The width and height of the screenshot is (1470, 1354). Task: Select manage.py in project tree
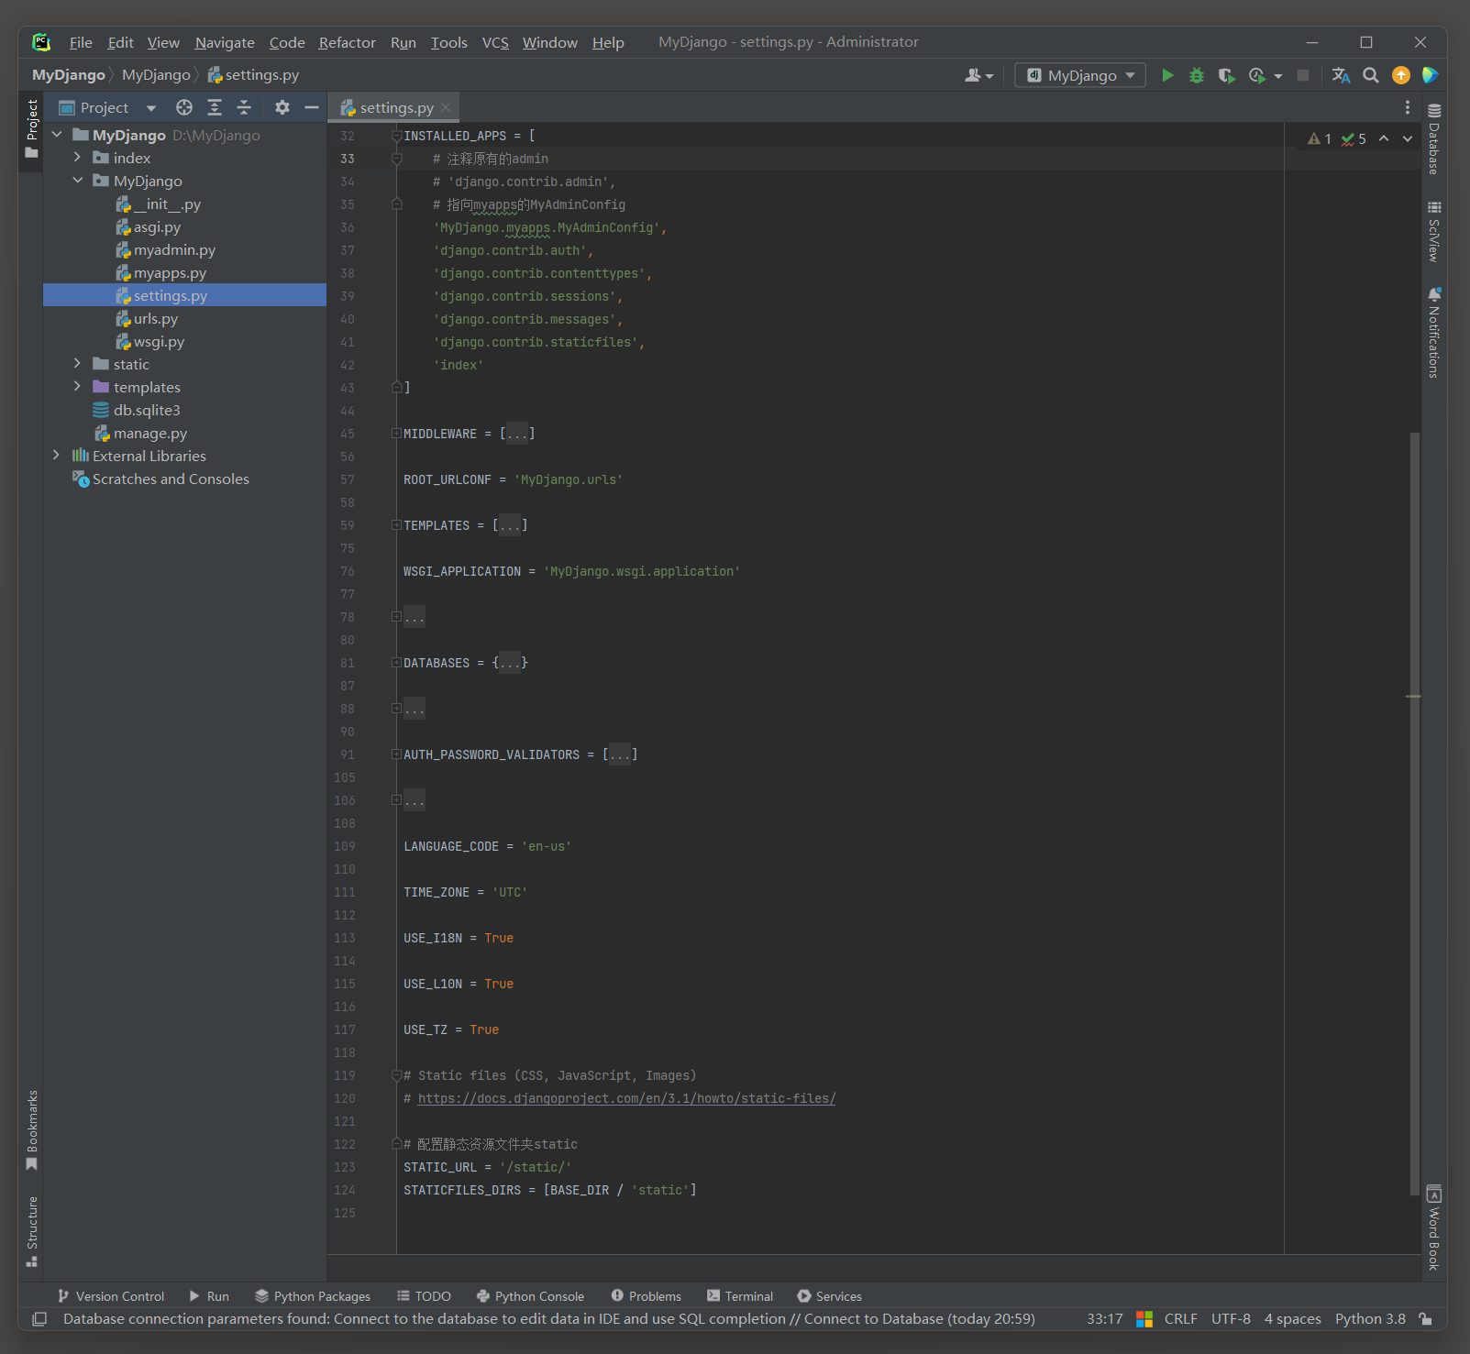pos(150,433)
